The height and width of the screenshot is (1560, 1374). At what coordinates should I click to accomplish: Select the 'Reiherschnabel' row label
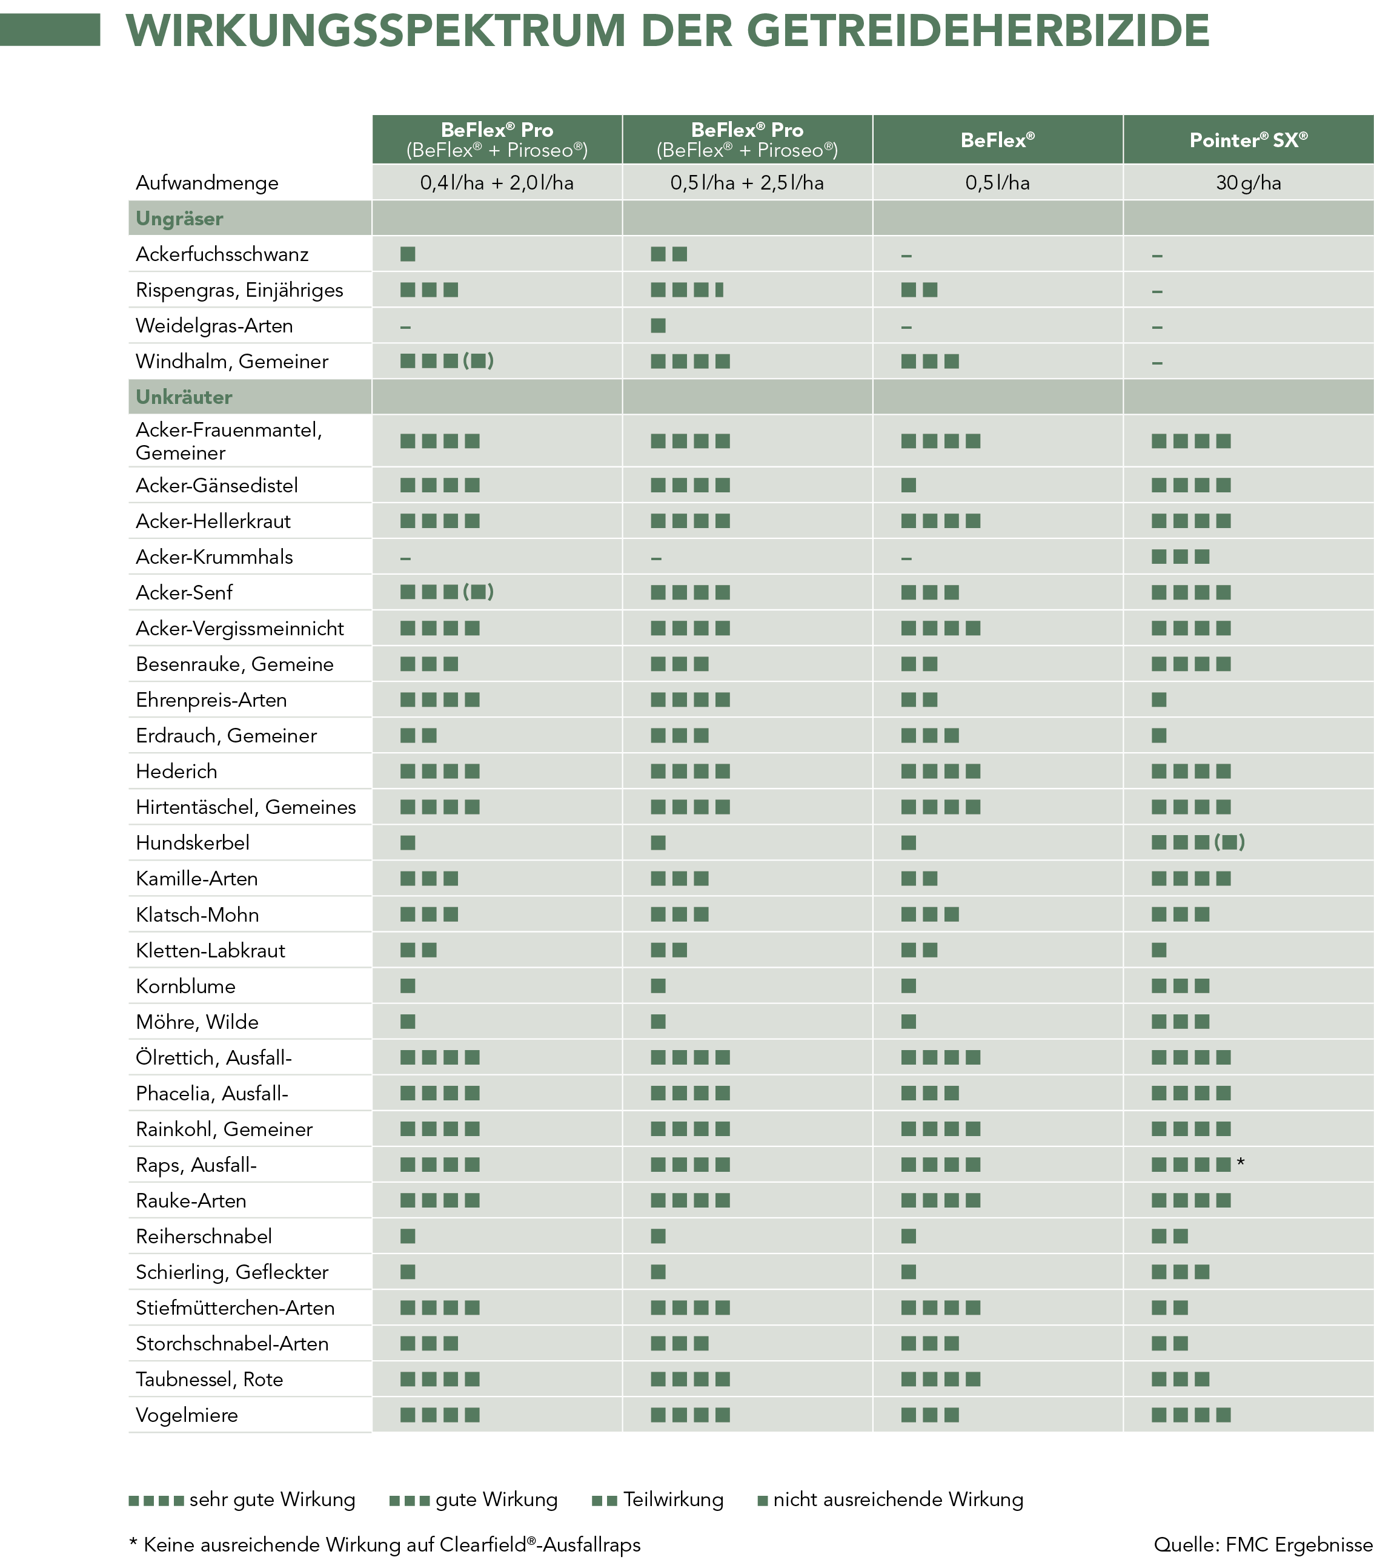204,1237
